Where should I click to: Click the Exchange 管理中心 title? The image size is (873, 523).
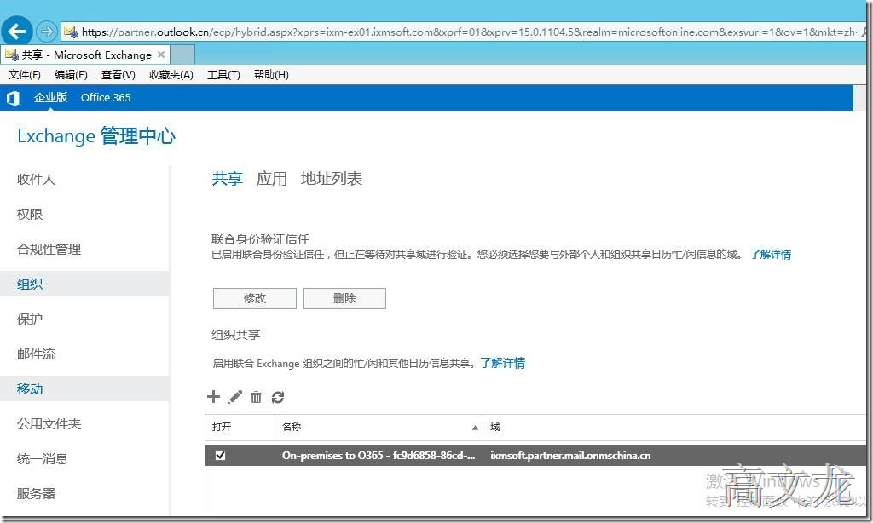click(96, 135)
